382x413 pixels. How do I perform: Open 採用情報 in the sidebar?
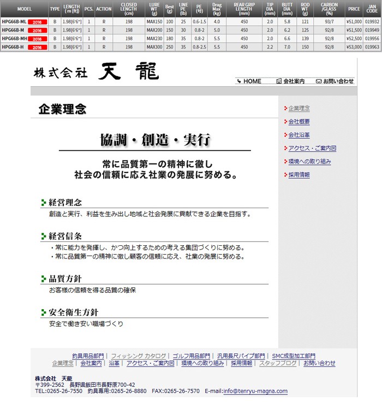(299, 175)
